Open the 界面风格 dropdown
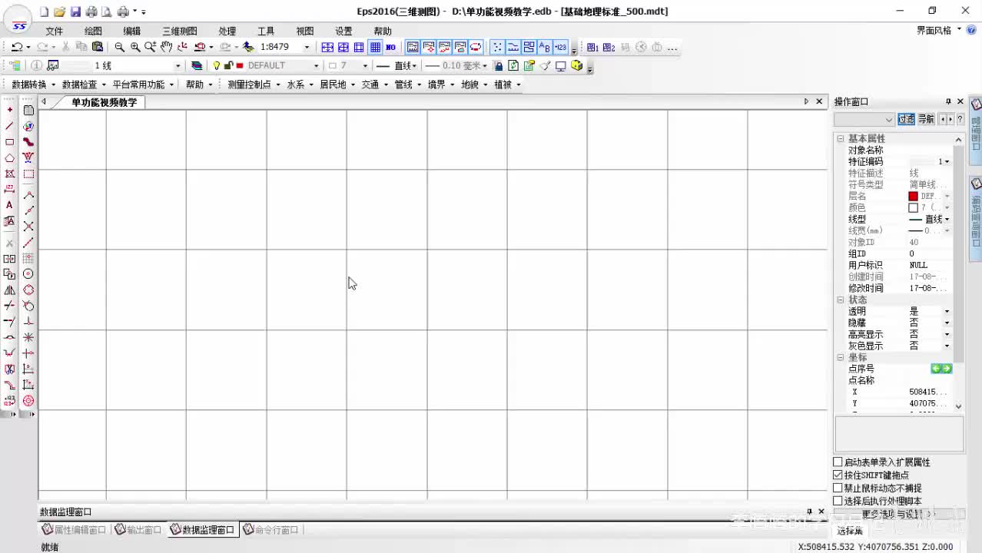The height and width of the screenshot is (553, 982). tap(940, 31)
